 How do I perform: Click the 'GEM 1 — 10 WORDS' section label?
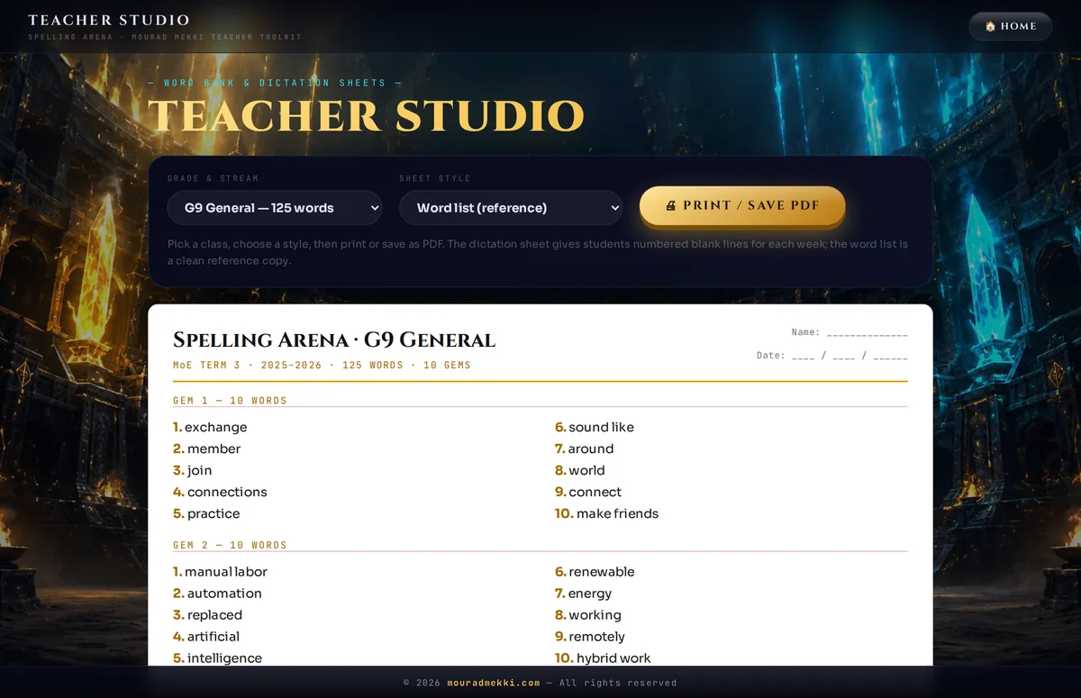pyautogui.click(x=230, y=400)
